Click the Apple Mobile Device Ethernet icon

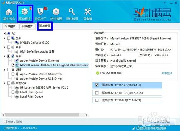tap(17, 60)
